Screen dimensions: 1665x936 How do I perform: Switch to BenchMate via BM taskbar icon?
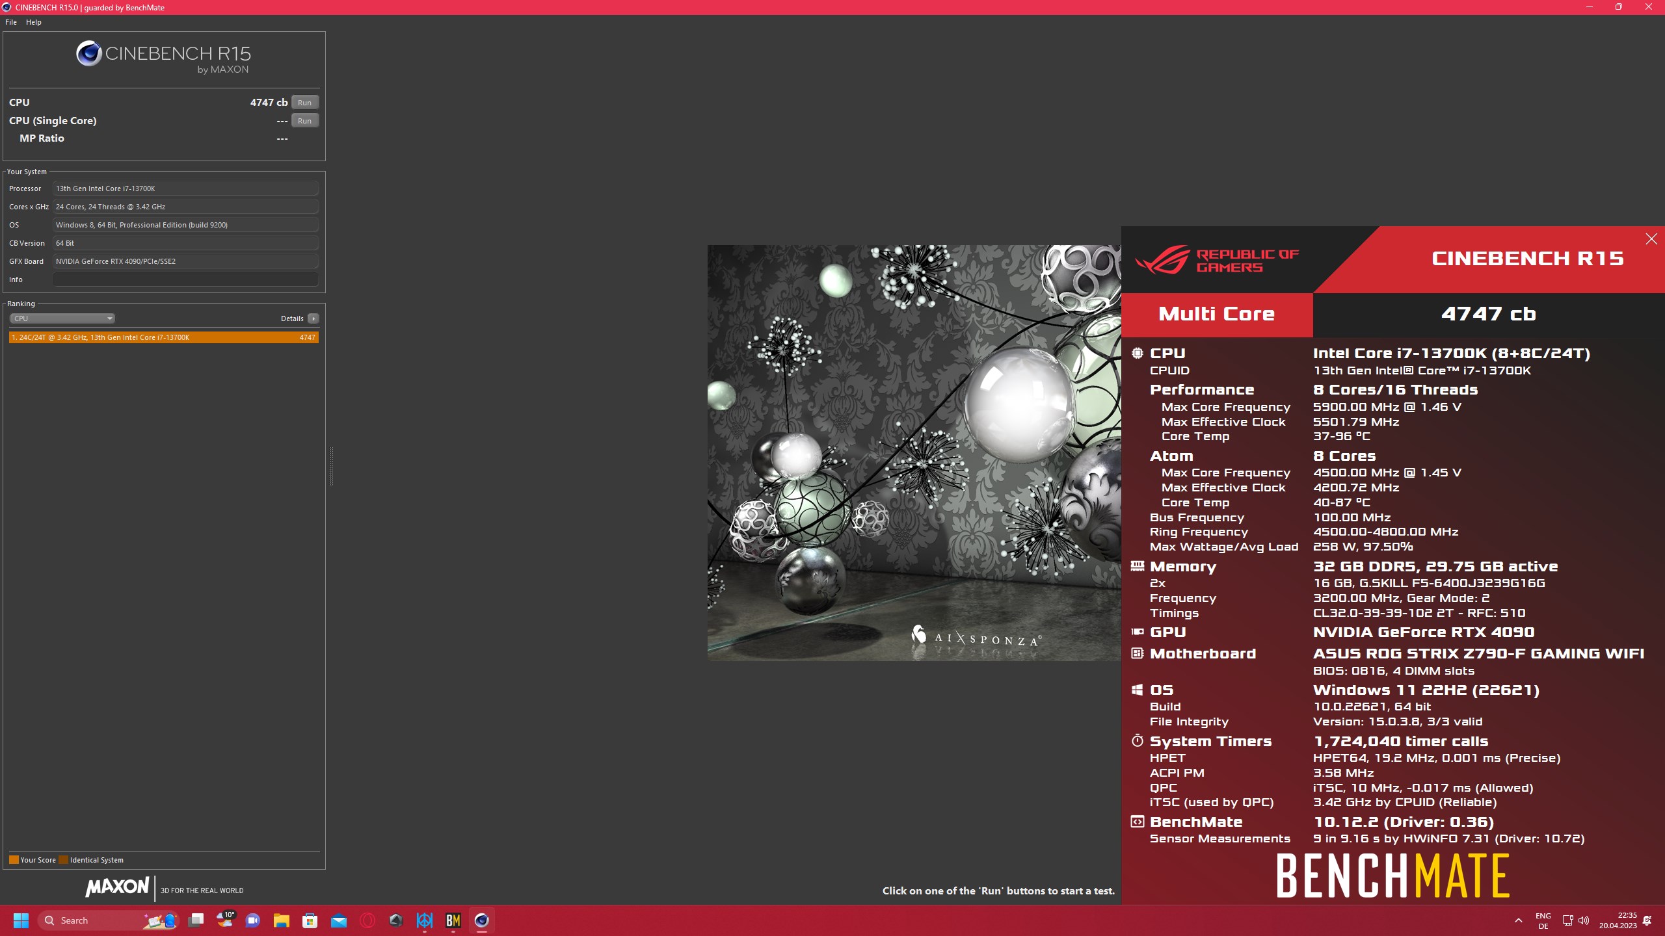coord(453,920)
